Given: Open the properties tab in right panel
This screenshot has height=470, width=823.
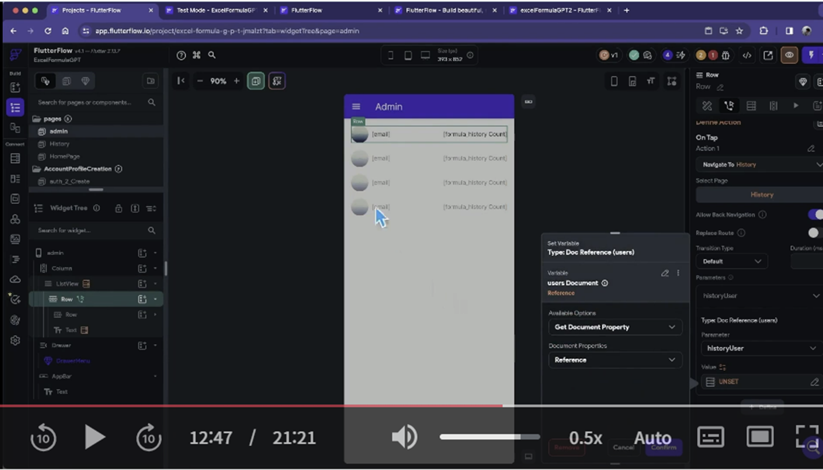Looking at the screenshot, I should (707, 106).
